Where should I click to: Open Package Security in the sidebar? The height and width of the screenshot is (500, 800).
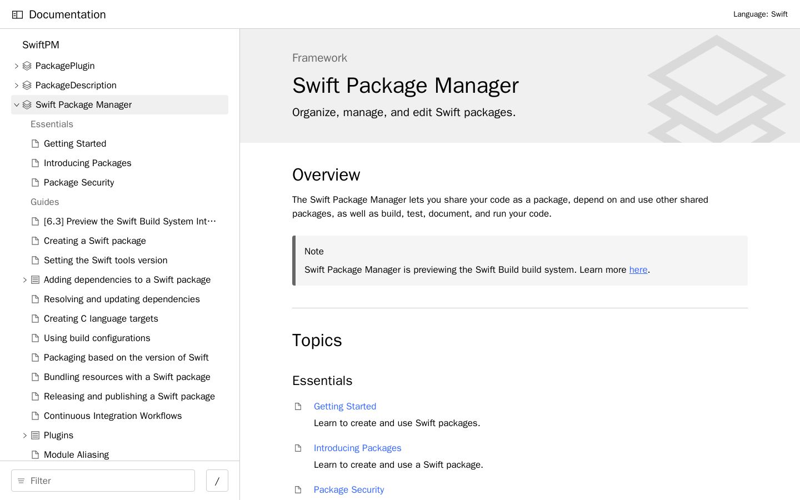(79, 183)
